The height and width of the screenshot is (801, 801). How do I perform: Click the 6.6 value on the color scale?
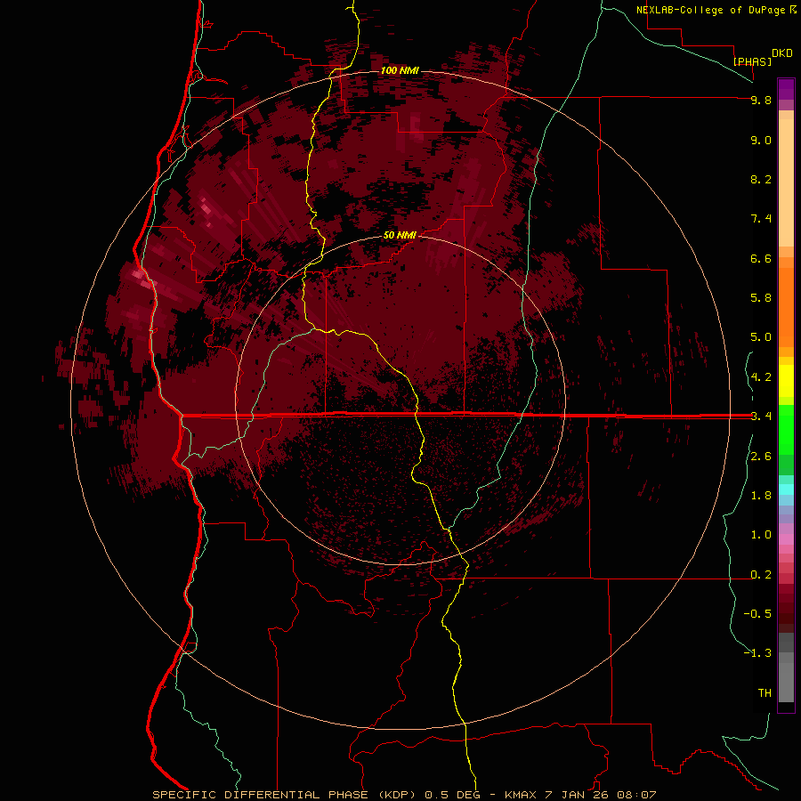pyautogui.click(x=761, y=258)
